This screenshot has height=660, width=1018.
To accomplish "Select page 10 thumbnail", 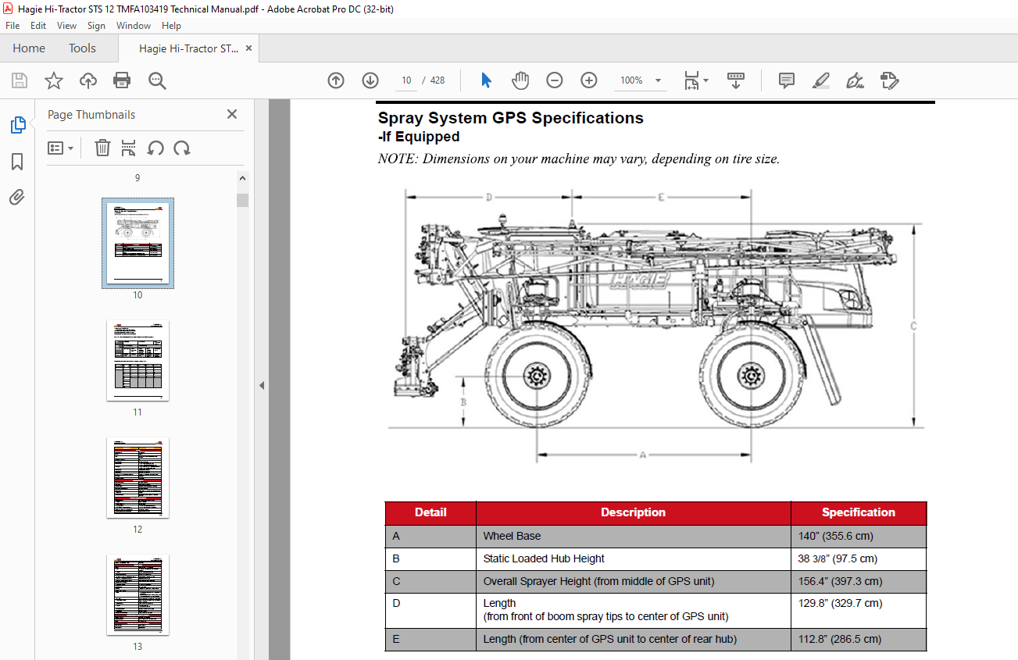I will tap(138, 243).
